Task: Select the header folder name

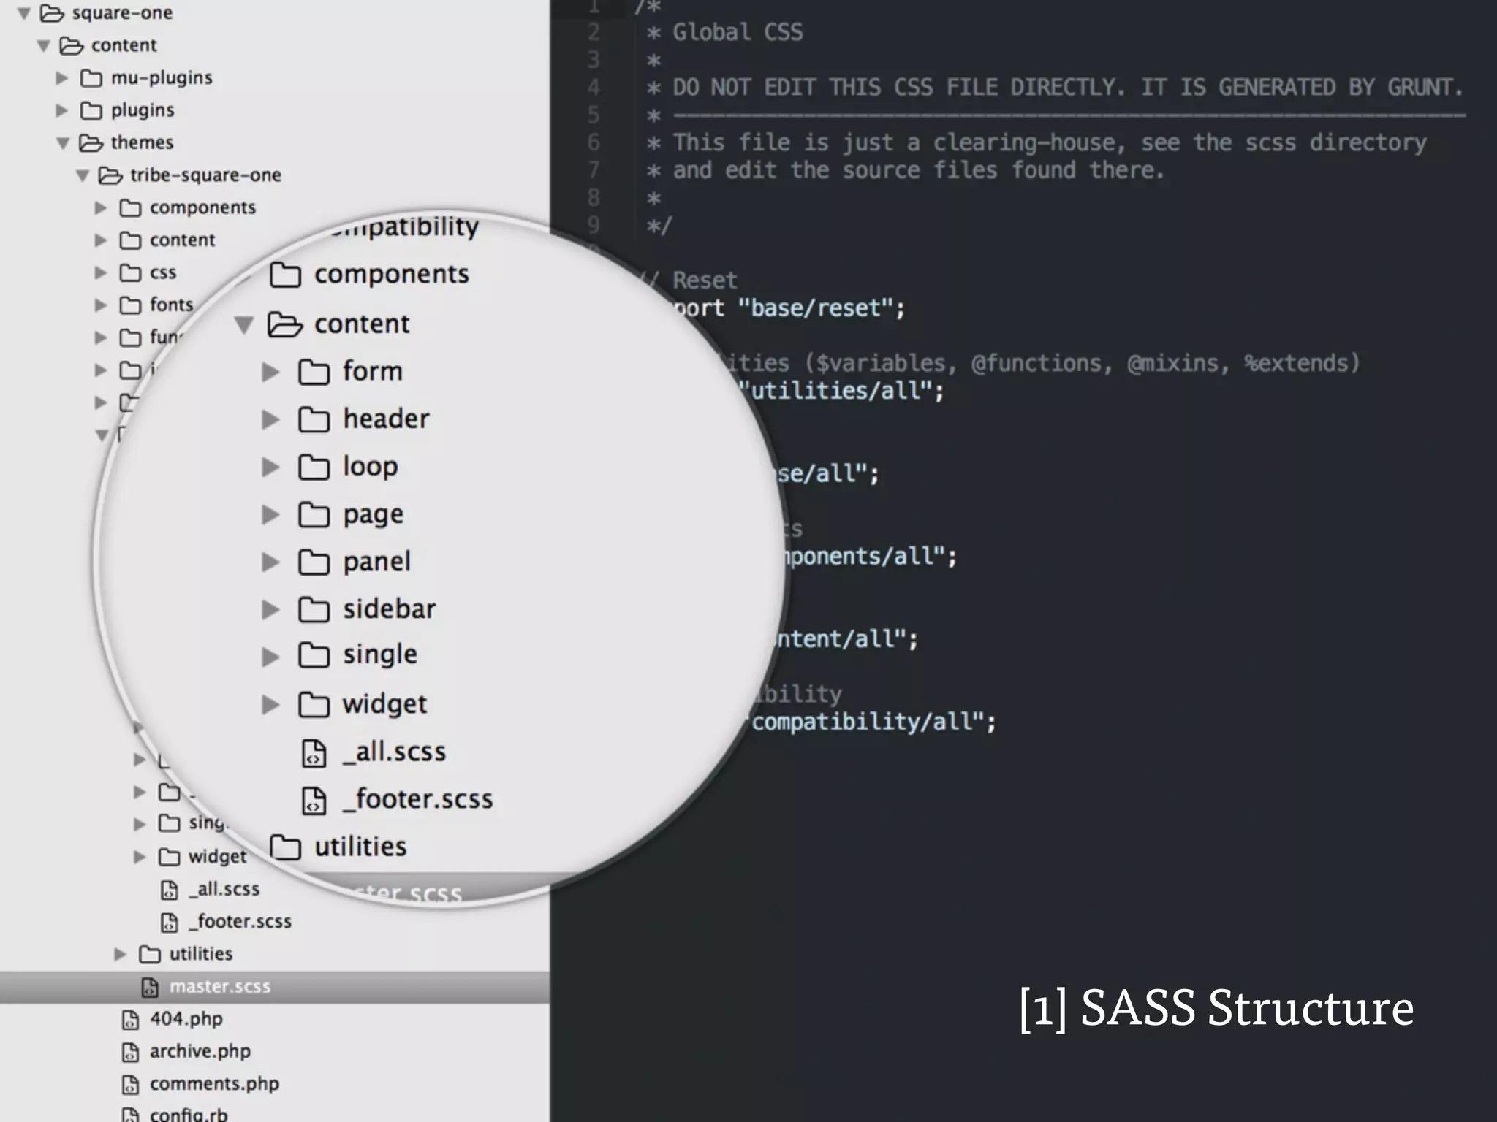Action: [x=386, y=419]
